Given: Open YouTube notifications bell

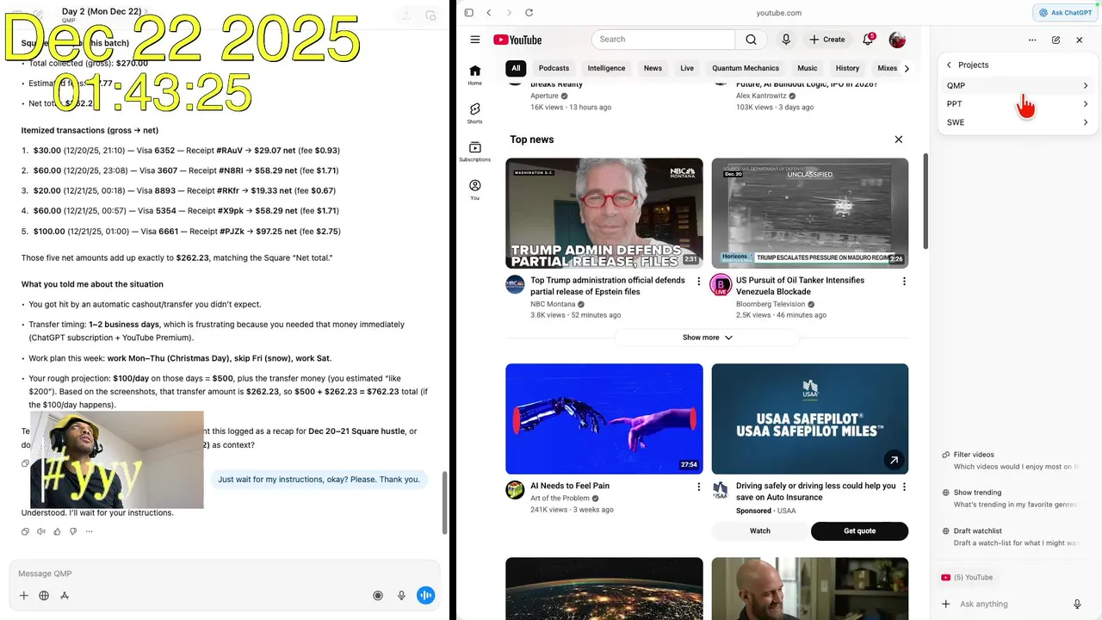Looking at the screenshot, I should point(869,40).
